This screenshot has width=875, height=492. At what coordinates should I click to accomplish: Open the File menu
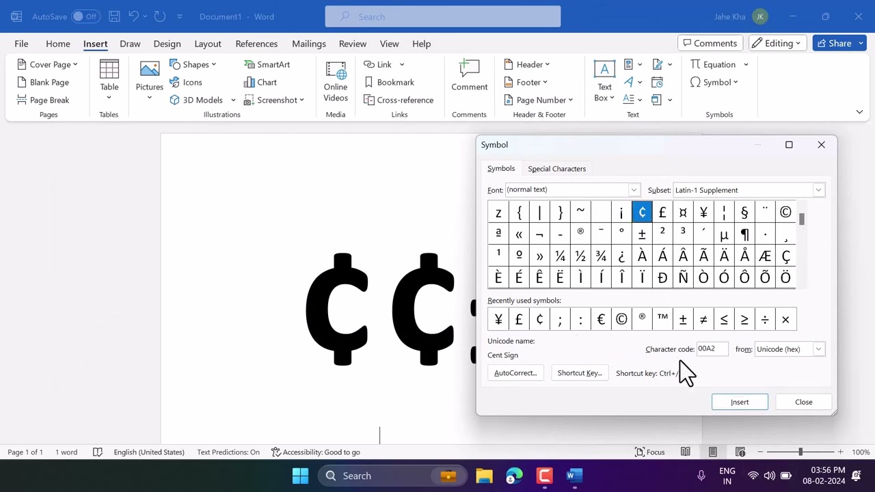point(21,44)
